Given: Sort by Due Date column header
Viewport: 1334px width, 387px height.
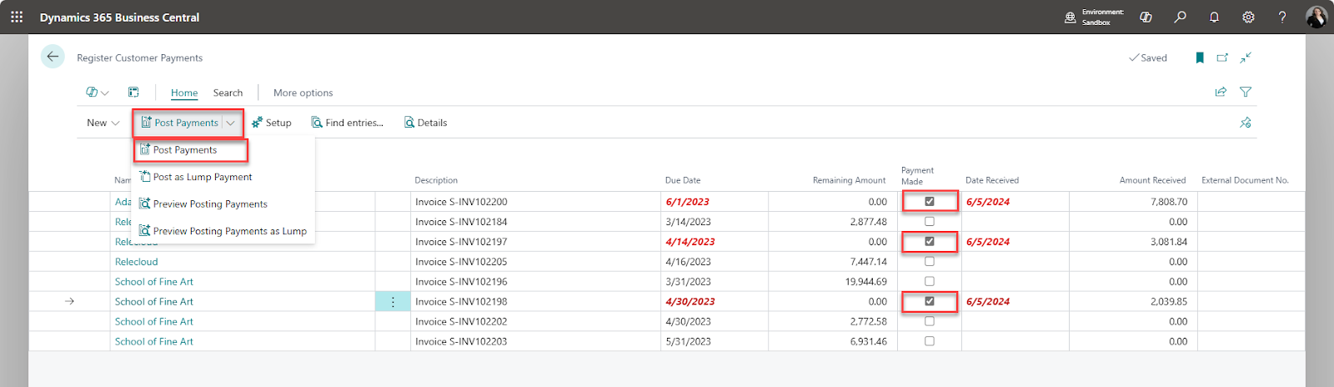Looking at the screenshot, I should click(x=683, y=180).
